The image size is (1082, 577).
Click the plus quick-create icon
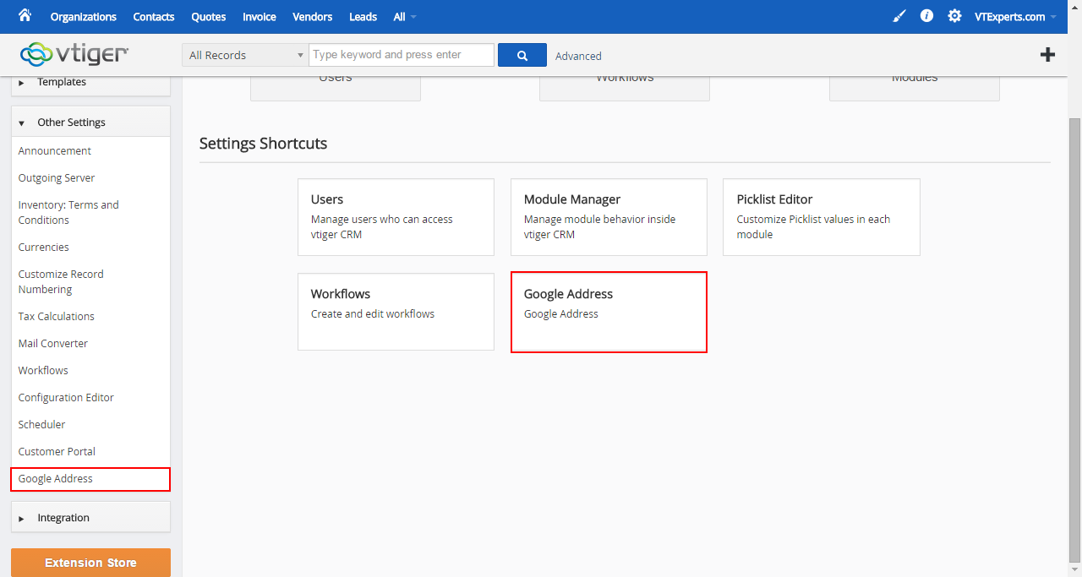(1047, 55)
